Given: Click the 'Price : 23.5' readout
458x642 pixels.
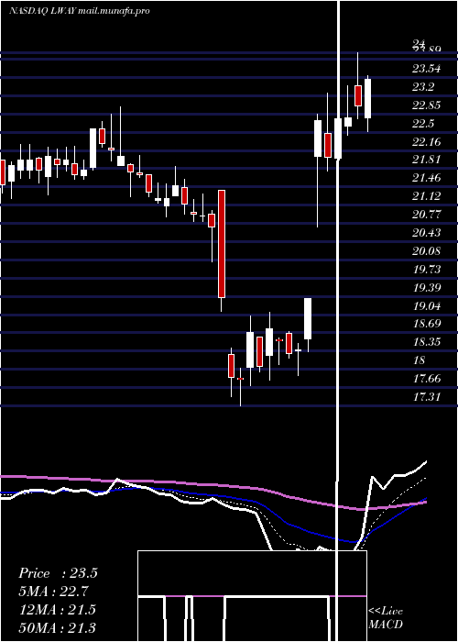Looking at the screenshot, I should 58,573.
